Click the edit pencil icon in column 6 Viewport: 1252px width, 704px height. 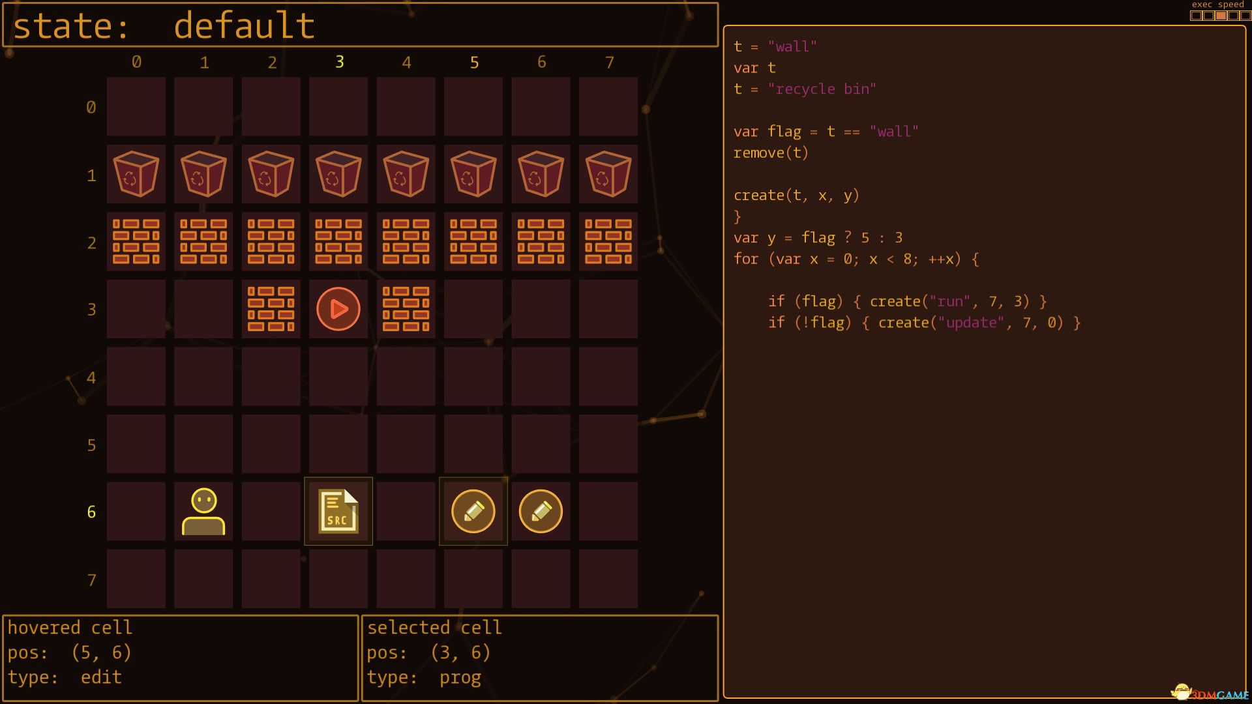[x=541, y=512]
